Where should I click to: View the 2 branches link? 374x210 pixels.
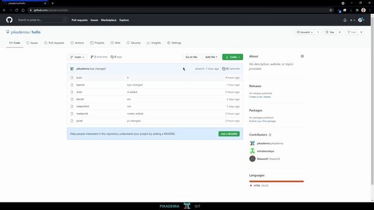[x=99, y=57]
